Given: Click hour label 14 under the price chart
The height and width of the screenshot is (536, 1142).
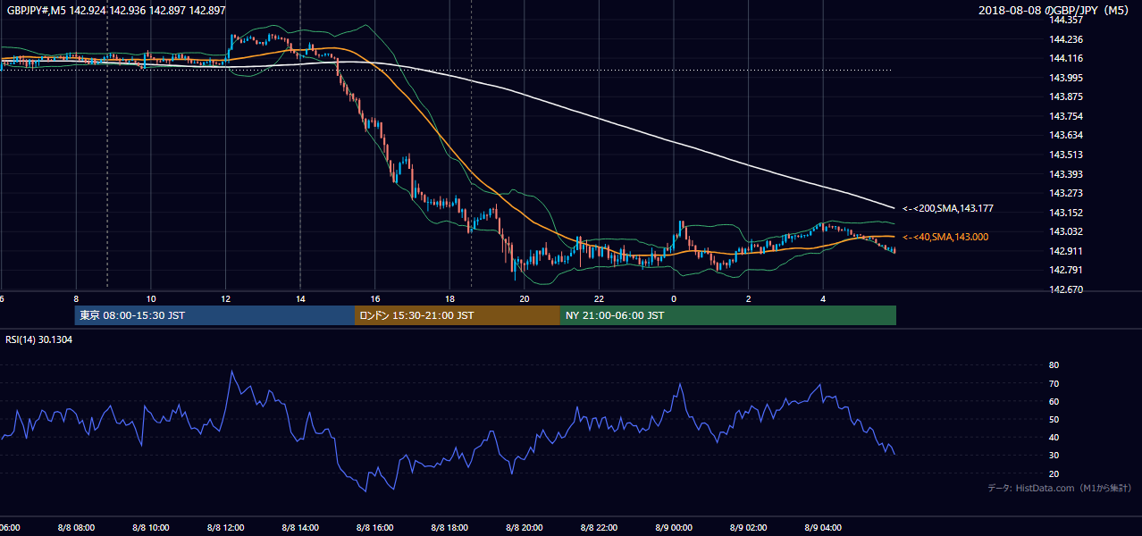Looking at the screenshot, I should point(300,298).
